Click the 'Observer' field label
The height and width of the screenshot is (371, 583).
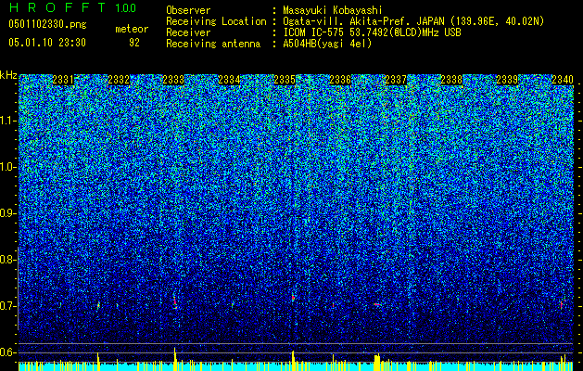[x=188, y=10]
